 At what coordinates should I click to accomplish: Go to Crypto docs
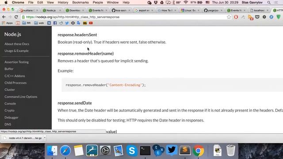pyautogui.click(x=9, y=110)
